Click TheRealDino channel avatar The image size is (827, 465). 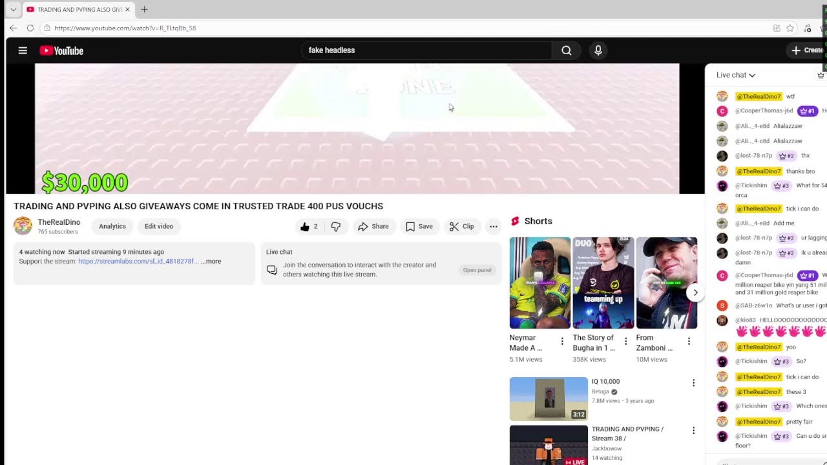click(x=23, y=226)
